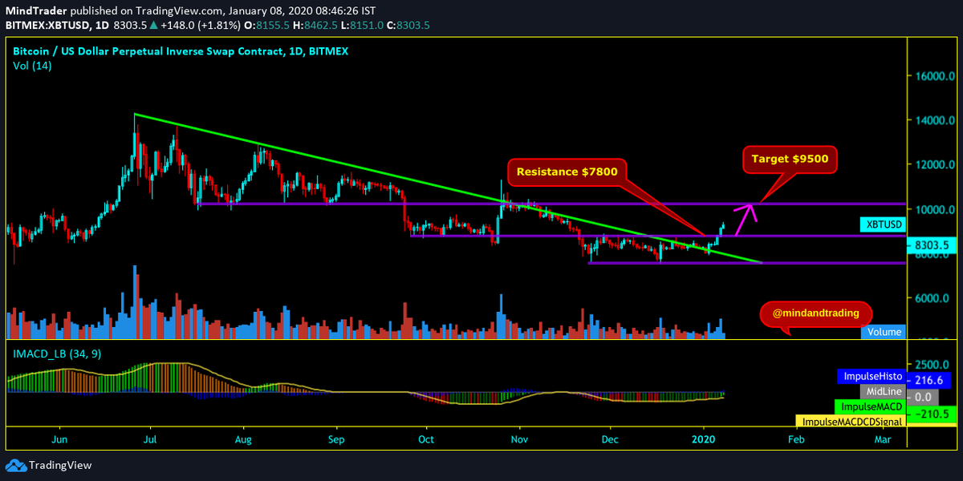Select the BITMEX:XBTUSD symbol text
The image size is (963, 481).
[x=47, y=26]
